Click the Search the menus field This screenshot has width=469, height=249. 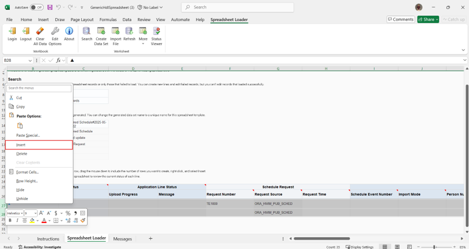tap(39, 88)
